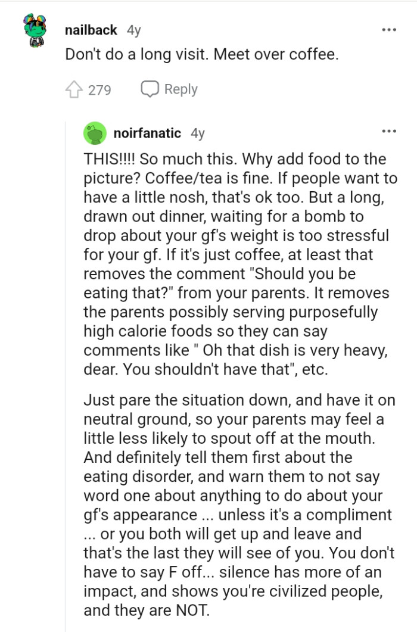Image resolution: width=417 pixels, height=632 pixels.
Task: Click the nailback username
Action: [x=91, y=30]
